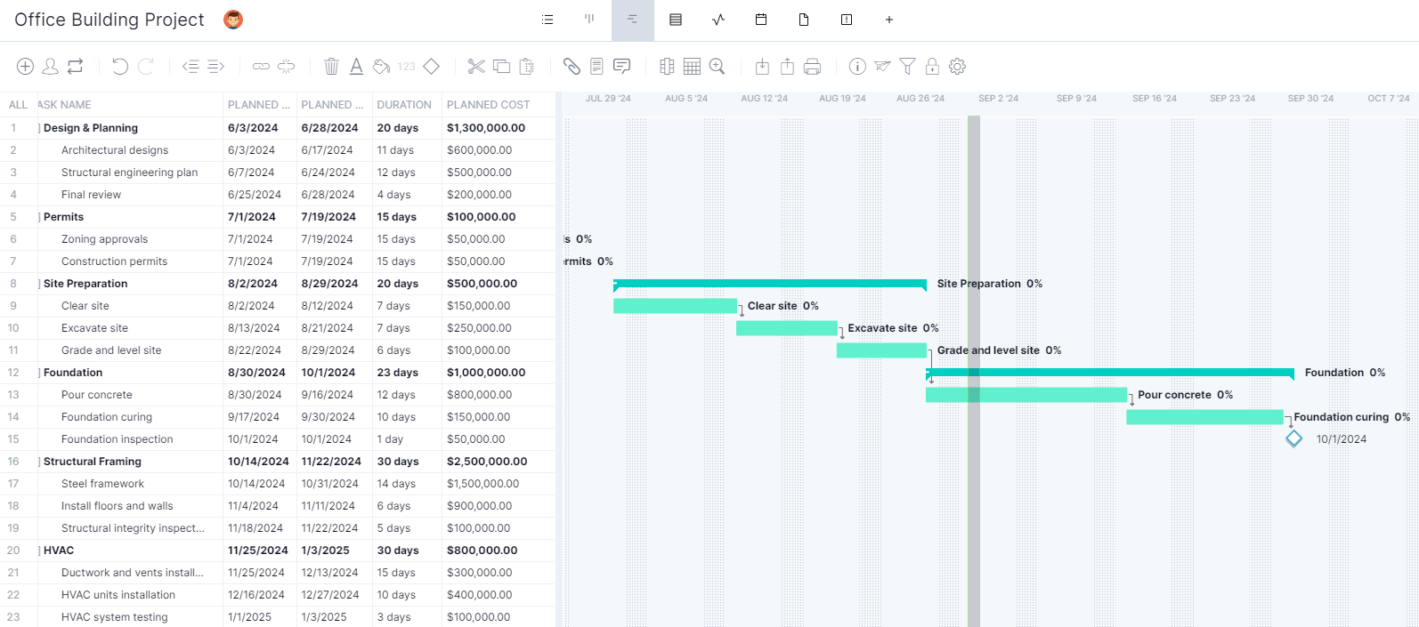Click the zoom magnifier icon
The width and height of the screenshot is (1419, 627).
(x=718, y=66)
